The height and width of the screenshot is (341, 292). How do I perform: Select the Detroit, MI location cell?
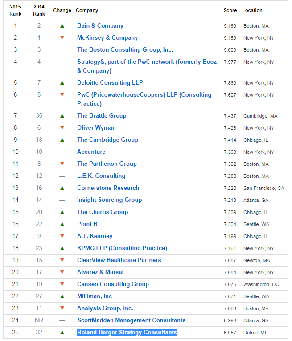(255, 333)
